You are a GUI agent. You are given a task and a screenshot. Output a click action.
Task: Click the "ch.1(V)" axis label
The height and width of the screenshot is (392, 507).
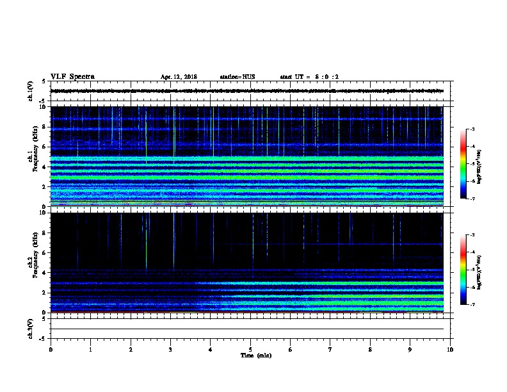pyautogui.click(x=30, y=91)
